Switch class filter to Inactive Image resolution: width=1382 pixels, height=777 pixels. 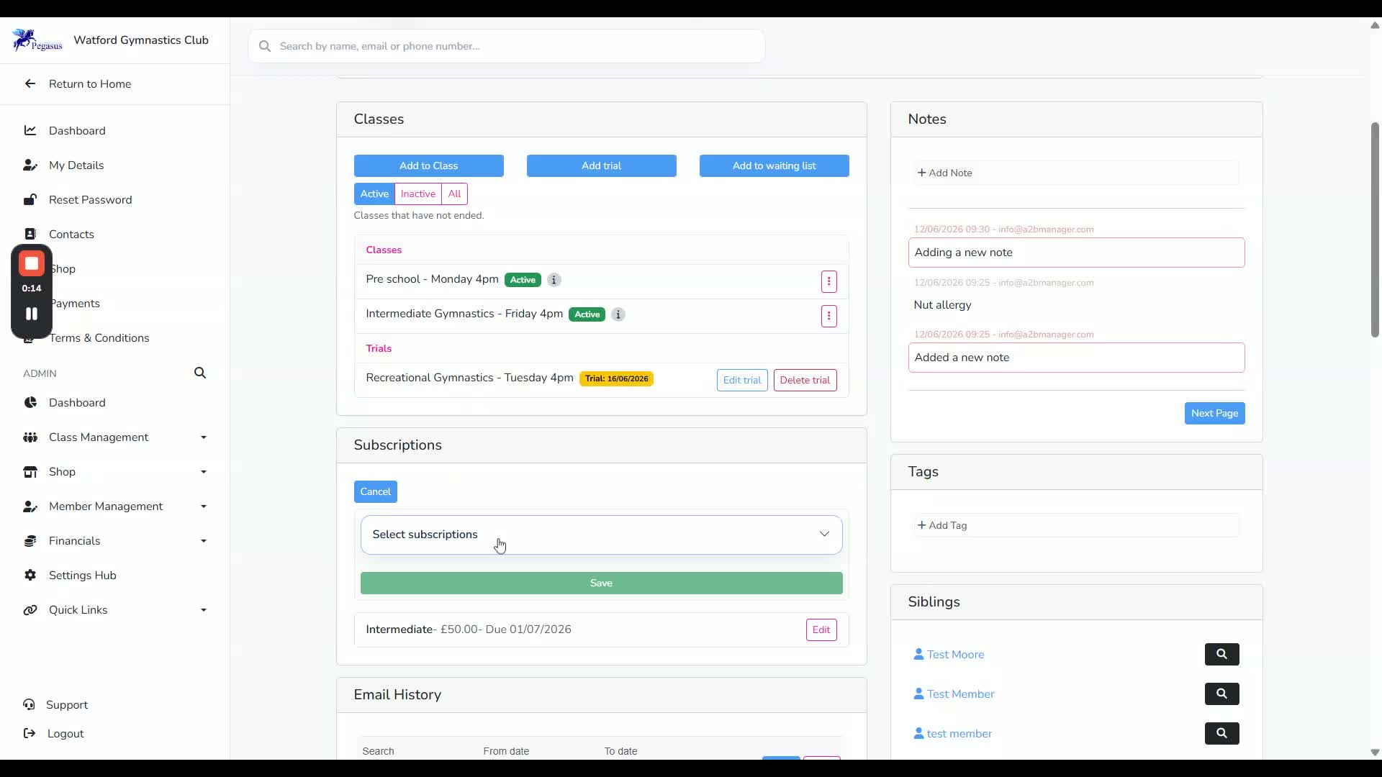[x=417, y=194]
